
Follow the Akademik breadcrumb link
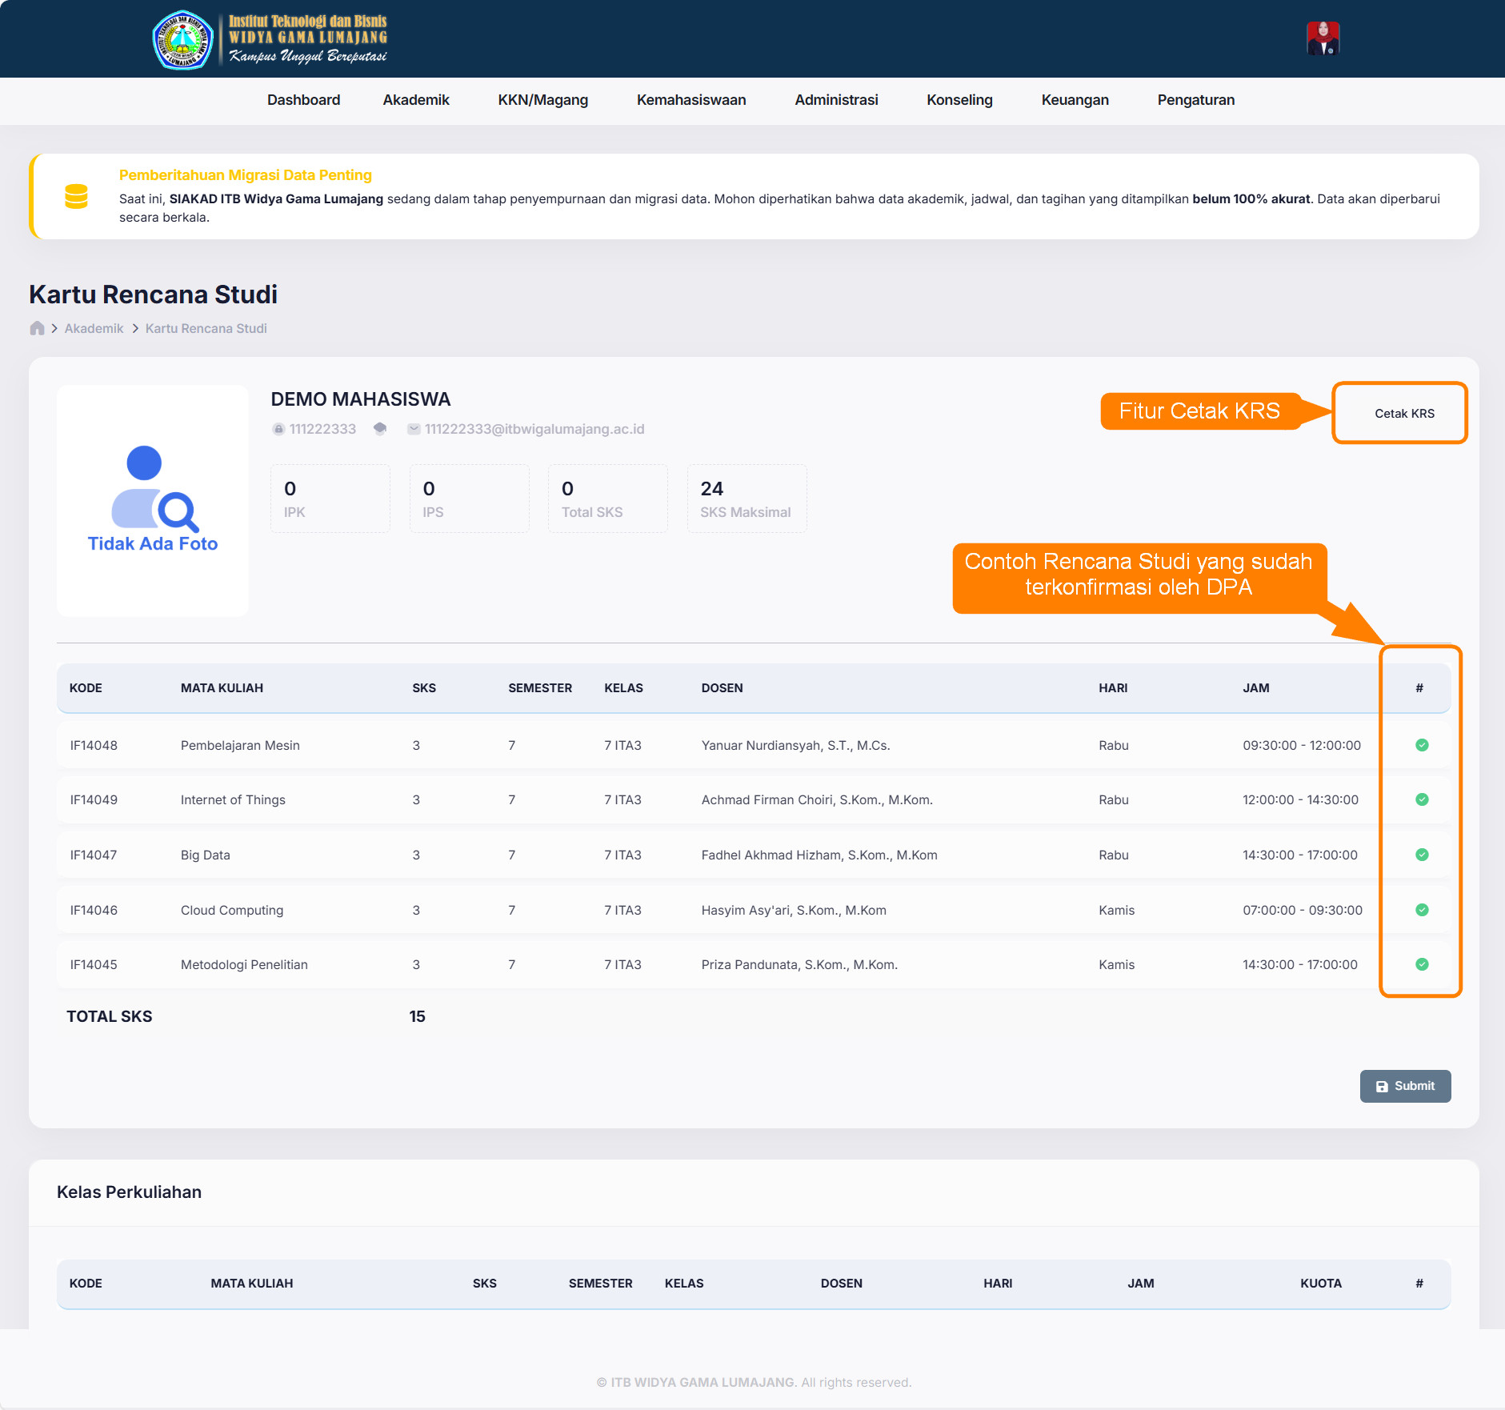pyautogui.click(x=94, y=328)
